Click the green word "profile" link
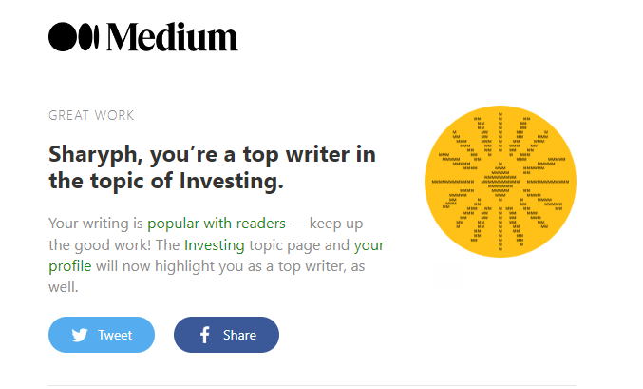This screenshot has height=389, width=643. coord(69,266)
